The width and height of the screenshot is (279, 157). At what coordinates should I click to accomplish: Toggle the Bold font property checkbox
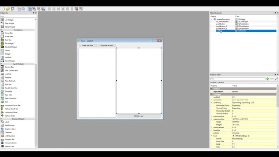233,144
